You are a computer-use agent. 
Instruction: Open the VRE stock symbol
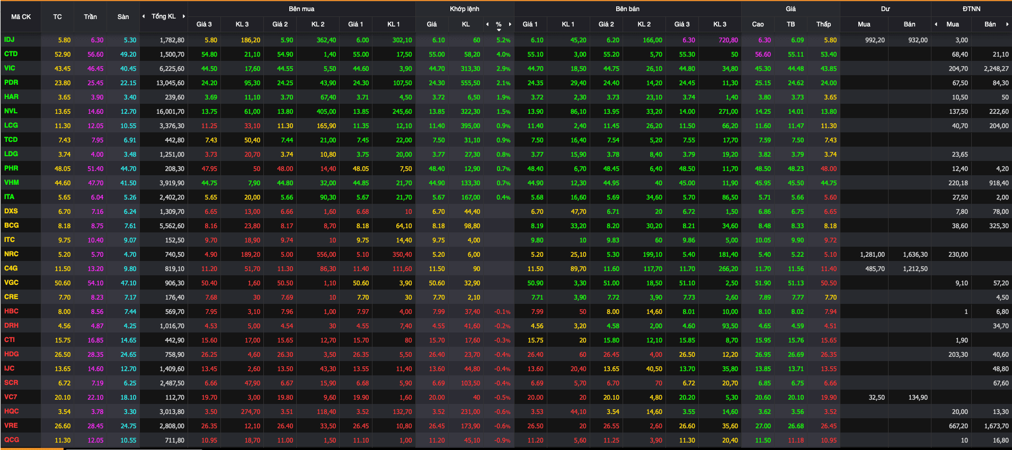(11, 426)
